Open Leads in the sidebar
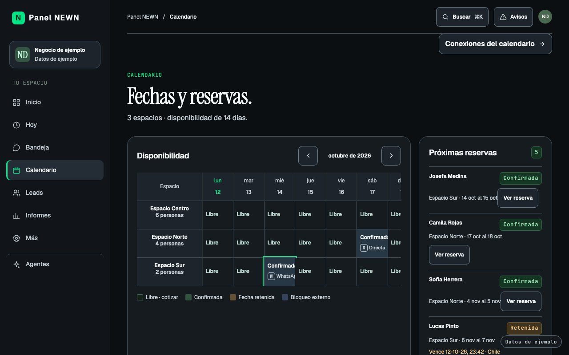The height and width of the screenshot is (355, 569). pos(55,193)
